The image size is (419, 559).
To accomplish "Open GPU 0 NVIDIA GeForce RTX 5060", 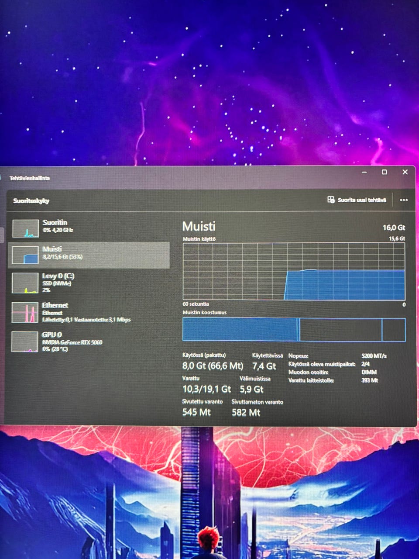I will pos(89,341).
